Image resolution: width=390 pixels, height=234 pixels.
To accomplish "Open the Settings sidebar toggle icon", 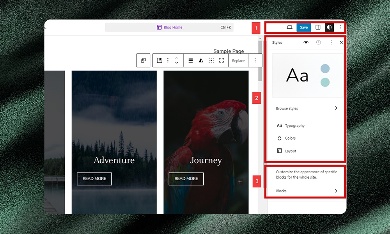I will click(318, 27).
